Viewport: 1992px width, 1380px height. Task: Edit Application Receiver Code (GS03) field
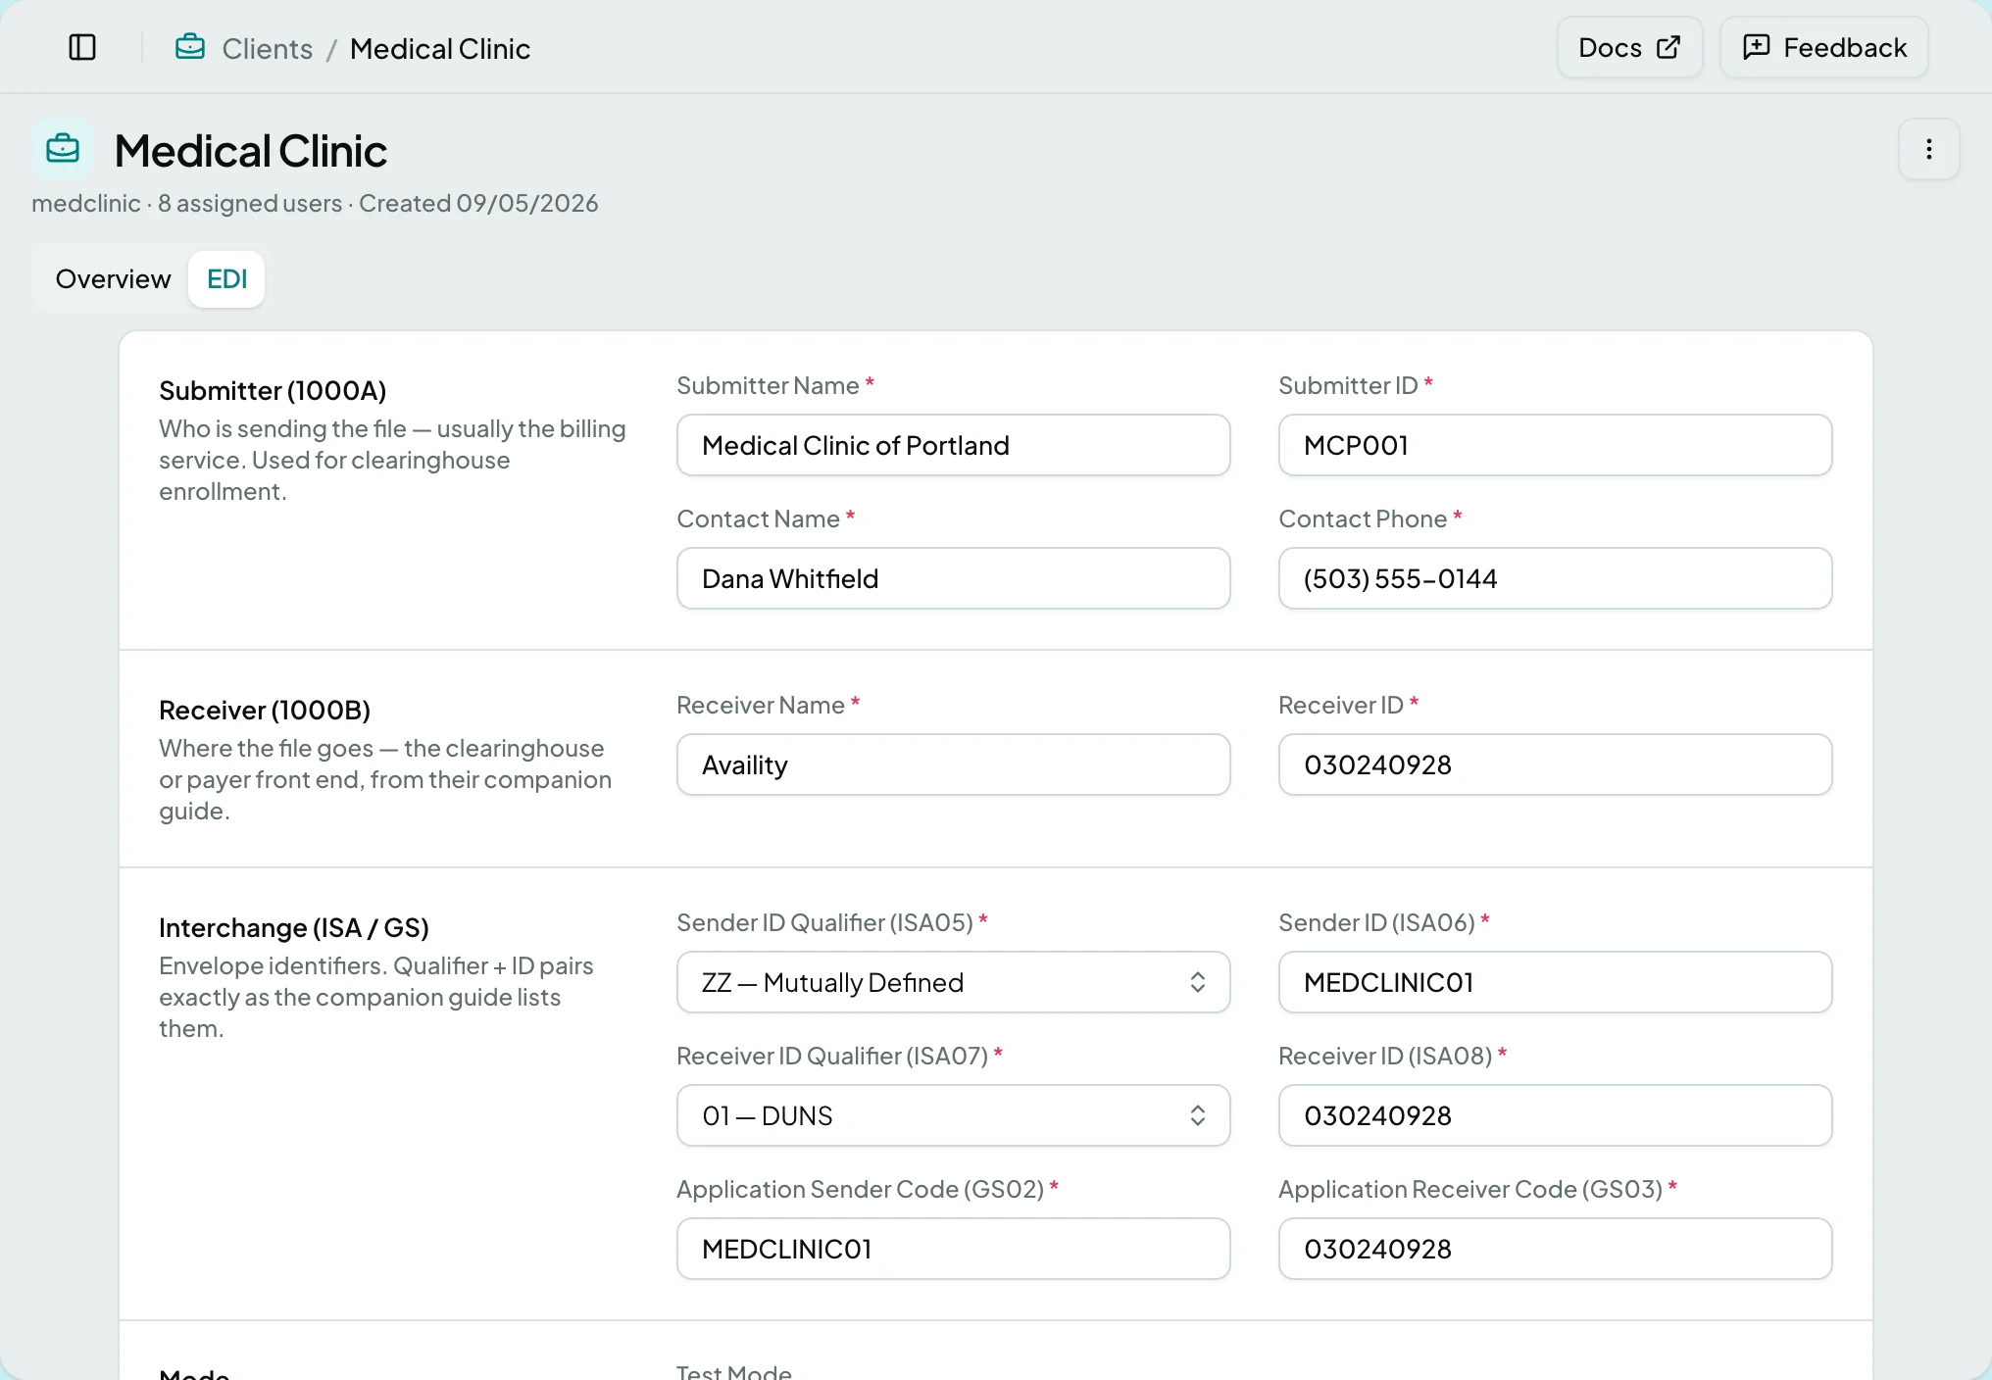click(x=1555, y=1249)
